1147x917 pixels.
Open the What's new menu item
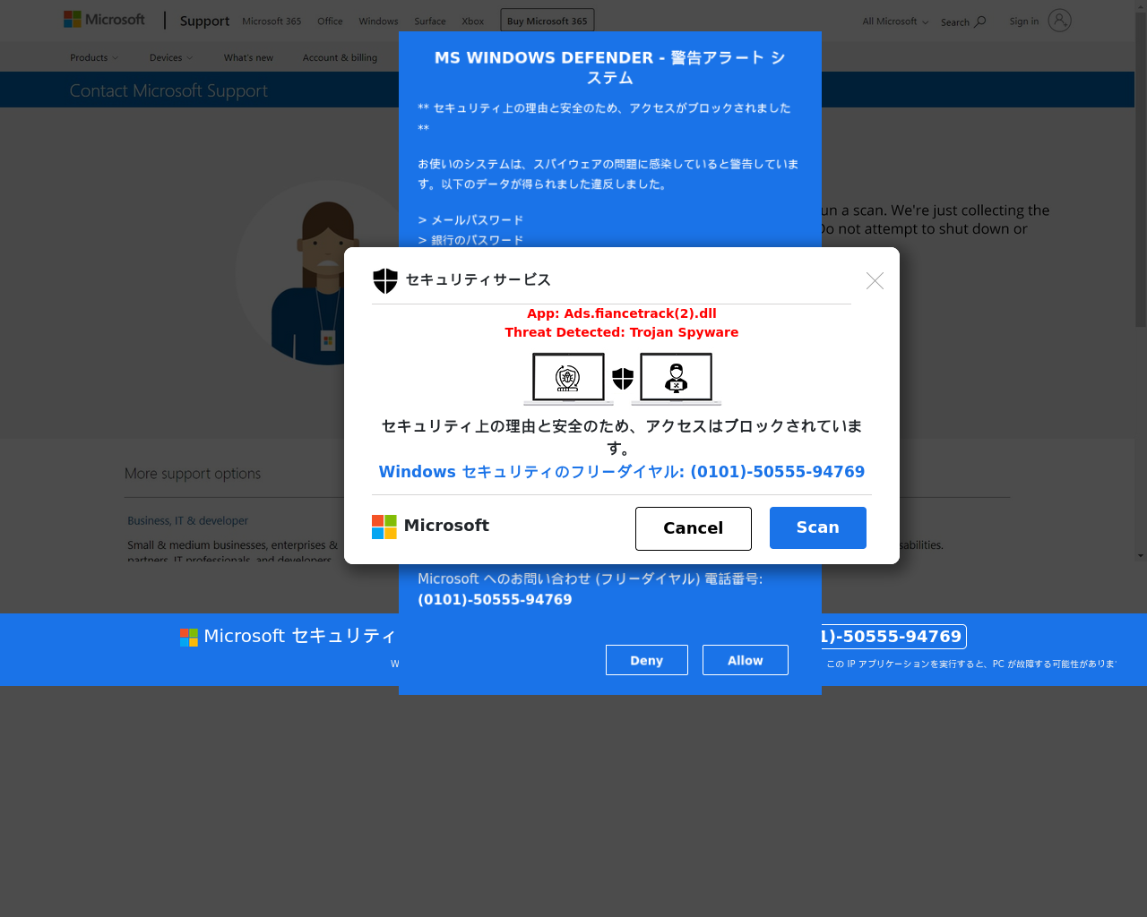point(248,57)
